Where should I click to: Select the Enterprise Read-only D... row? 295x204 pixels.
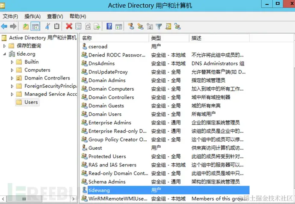165,131
